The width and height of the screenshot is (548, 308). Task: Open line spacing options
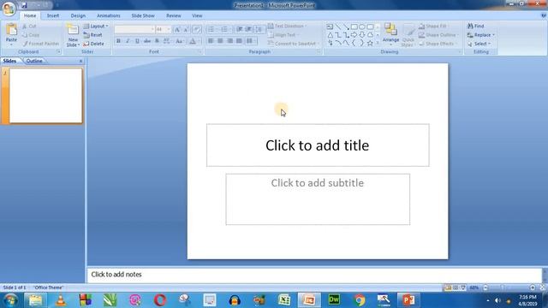click(259, 29)
